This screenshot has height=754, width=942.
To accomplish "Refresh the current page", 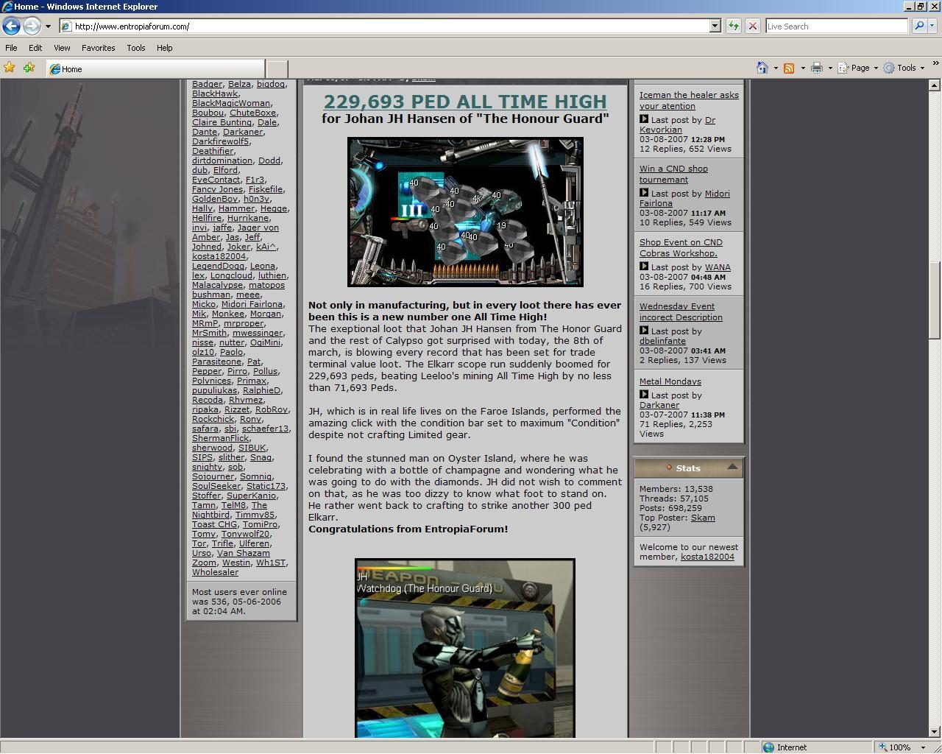I will click(x=733, y=26).
